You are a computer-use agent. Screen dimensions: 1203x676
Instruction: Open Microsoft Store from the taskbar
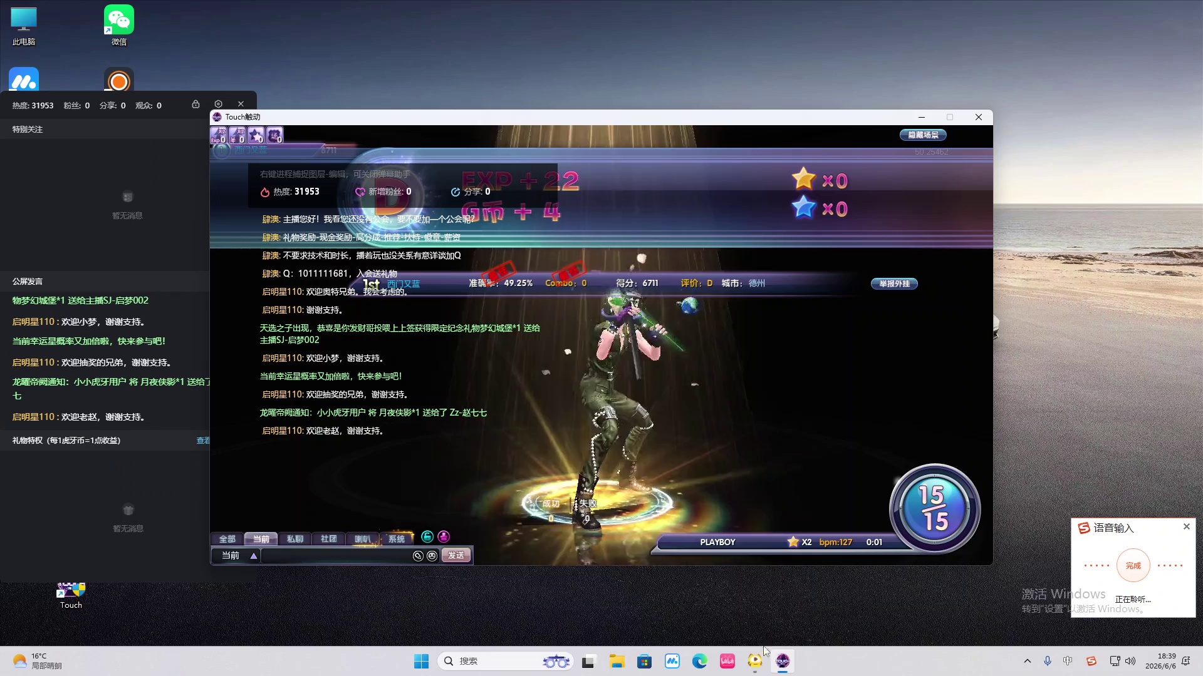coord(645,661)
